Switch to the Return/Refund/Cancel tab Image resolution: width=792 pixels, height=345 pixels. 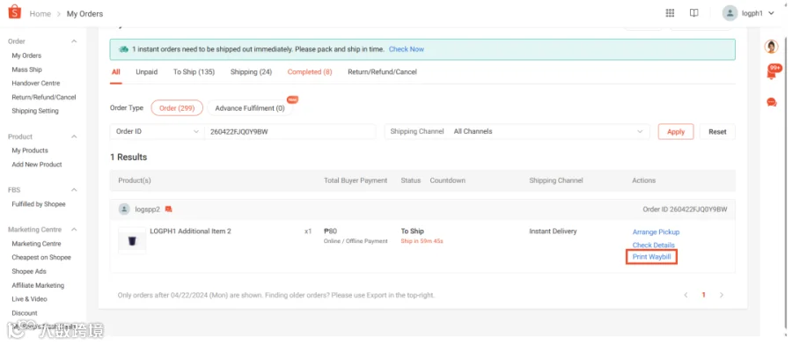pyautogui.click(x=383, y=71)
